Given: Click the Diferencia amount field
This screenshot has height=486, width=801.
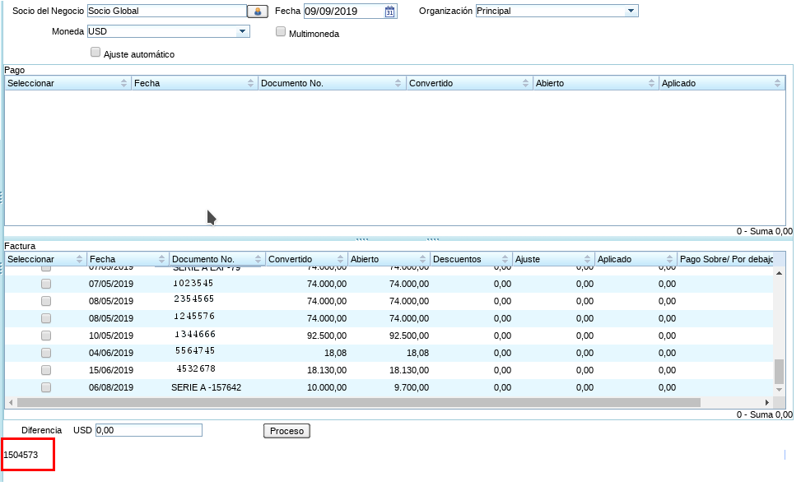Looking at the screenshot, I should tap(148, 430).
